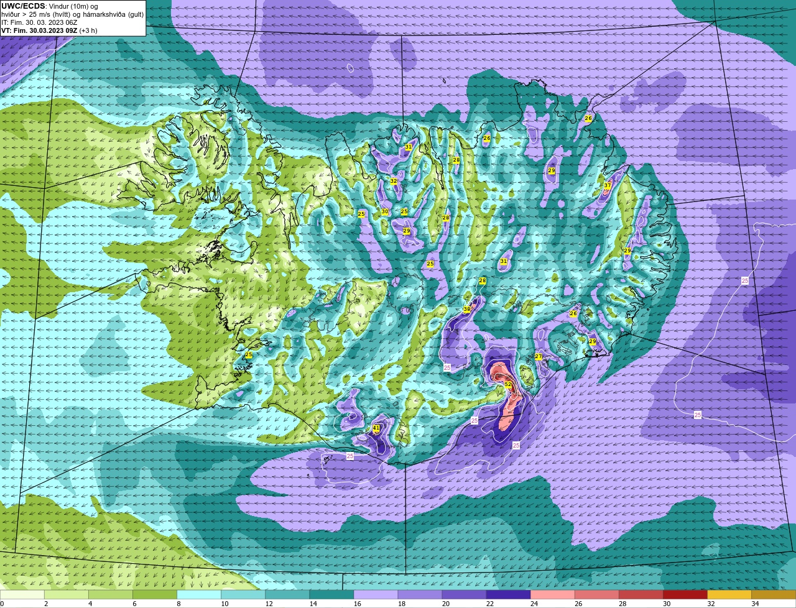Click the 'IT: Fim. 30. 03. 2023 06Z' line
Image resolution: width=796 pixels, height=608 pixels.
pyautogui.click(x=39, y=22)
